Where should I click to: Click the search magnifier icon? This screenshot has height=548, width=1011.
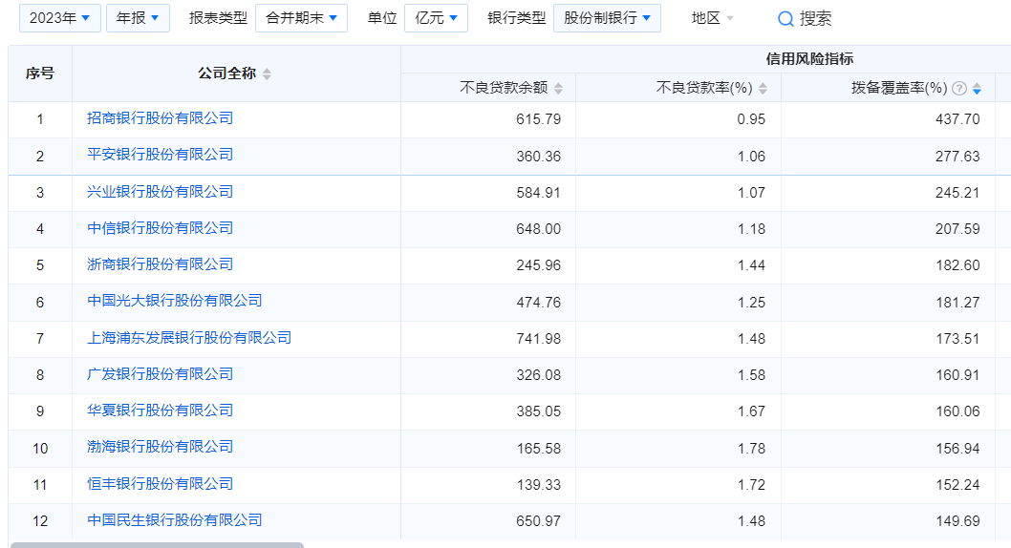tap(785, 18)
